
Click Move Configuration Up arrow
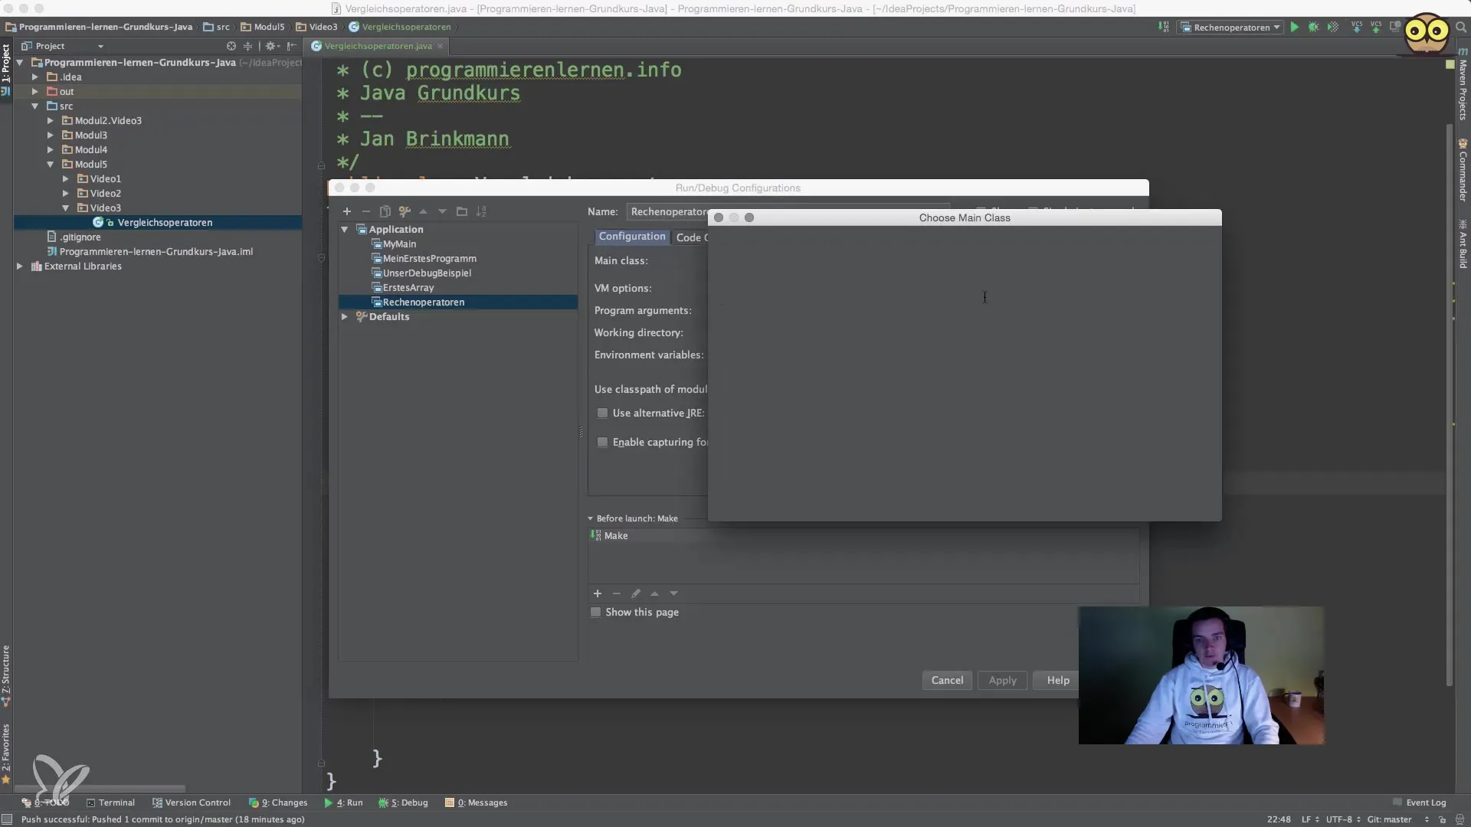click(423, 211)
